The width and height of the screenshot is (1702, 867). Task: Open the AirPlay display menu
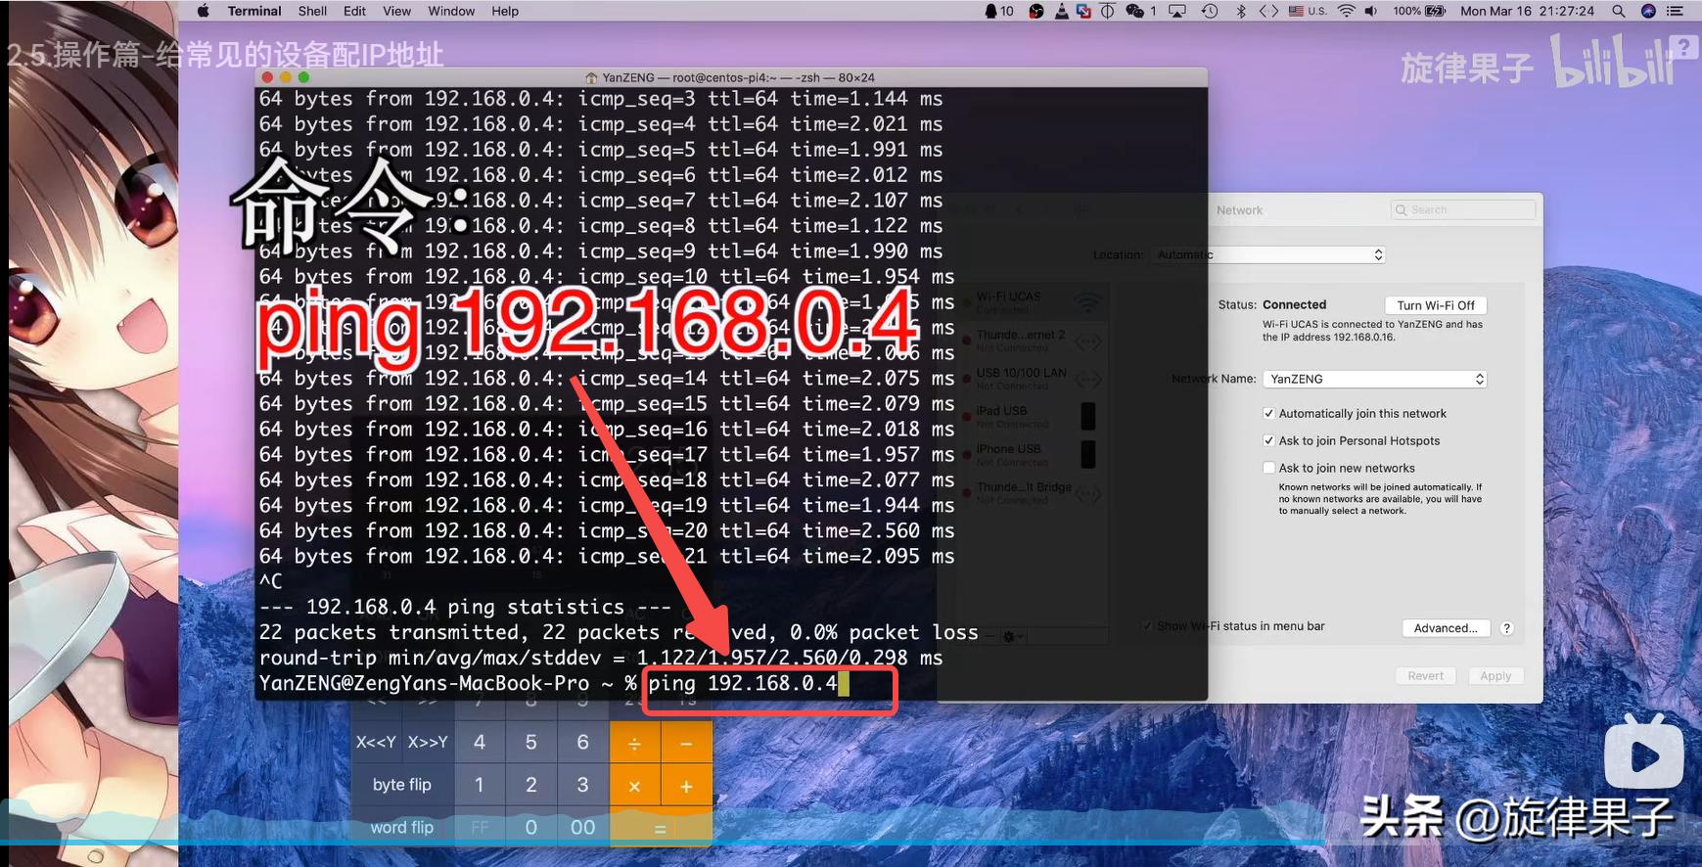(1177, 11)
